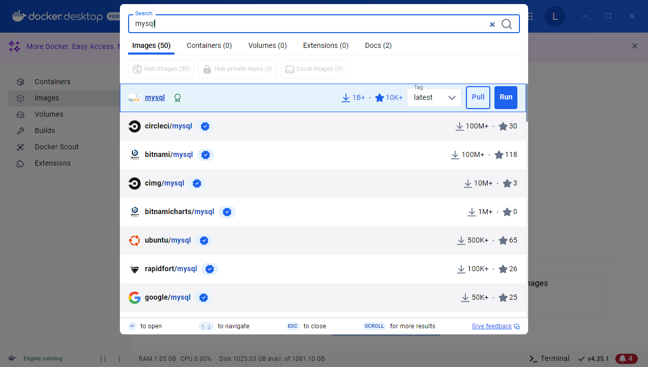Switch to the Containers (0) tab
This screenshot has height=367, width=648.
[209, 45]
